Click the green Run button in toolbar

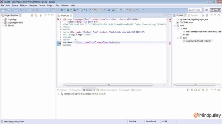68,10
